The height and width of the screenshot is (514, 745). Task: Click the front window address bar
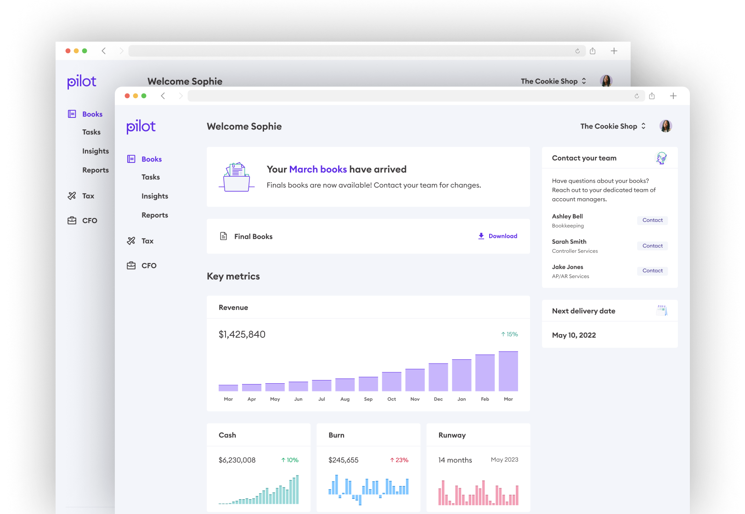click(415, 96)
